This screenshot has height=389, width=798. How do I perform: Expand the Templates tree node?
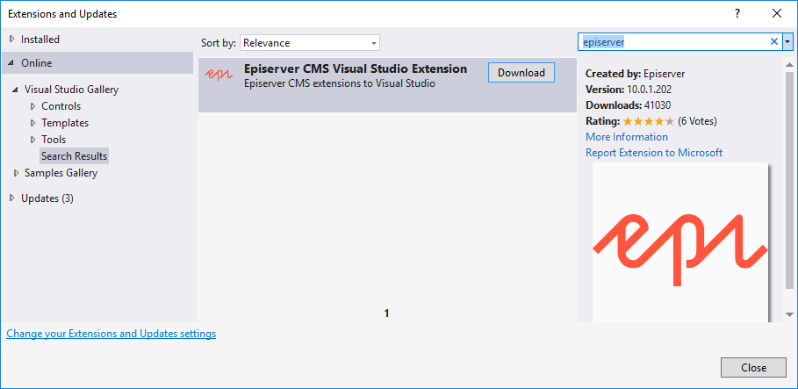pyautogui.click(x=32, y=123)
